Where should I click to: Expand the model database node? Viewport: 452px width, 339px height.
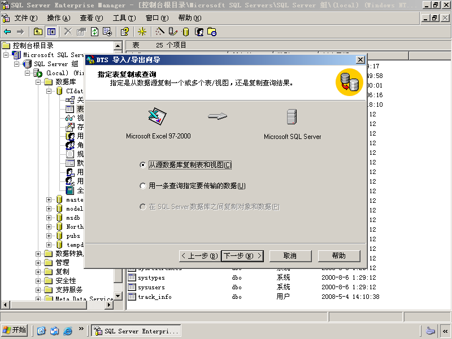click(49, 208)
